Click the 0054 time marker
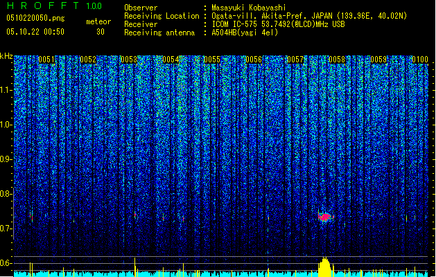The width and height of the screenshot is (436, 277). [171, 60]
